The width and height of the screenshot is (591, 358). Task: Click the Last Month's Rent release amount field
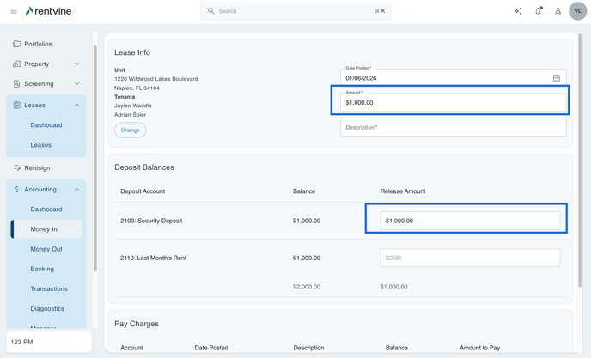click(470, 258)
